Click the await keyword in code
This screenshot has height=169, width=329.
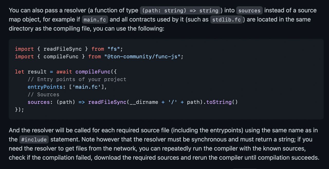[64, 72]
